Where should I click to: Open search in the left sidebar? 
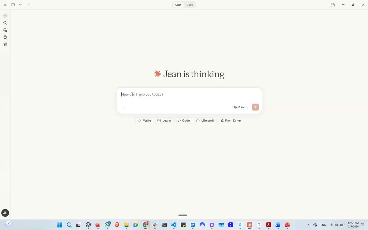(x=5, y=23)
